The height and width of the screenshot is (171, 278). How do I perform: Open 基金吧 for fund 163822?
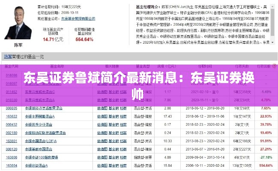[114, 116]
